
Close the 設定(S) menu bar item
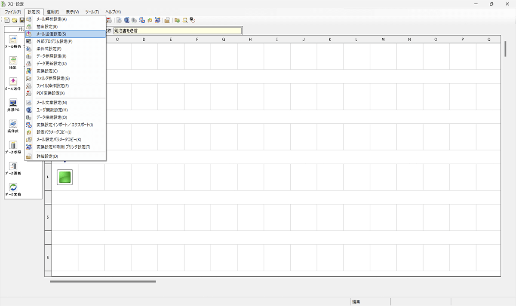tap(34, 12)
